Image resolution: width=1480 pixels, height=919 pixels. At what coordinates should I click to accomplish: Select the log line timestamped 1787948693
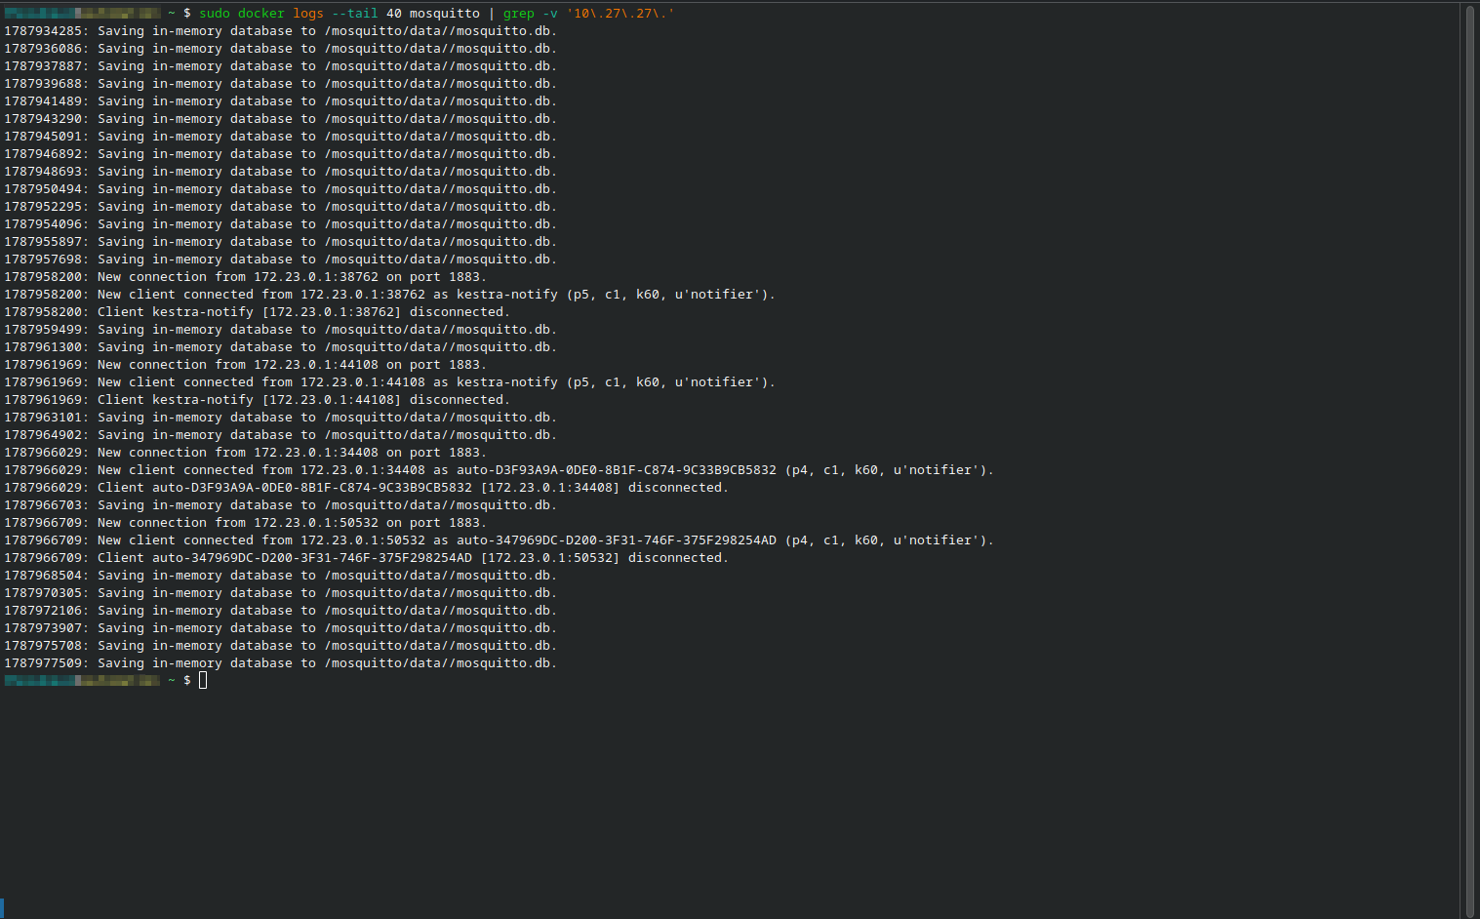point(281,172)
